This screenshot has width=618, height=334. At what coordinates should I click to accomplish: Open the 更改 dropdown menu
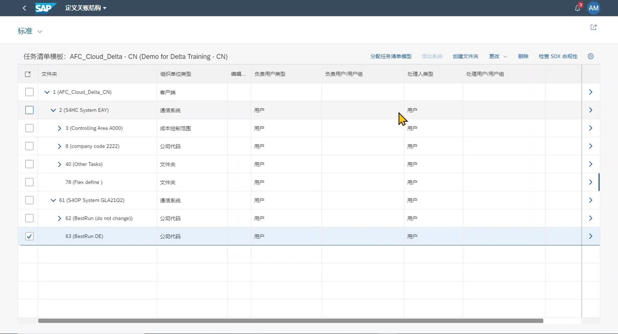[497, 56]
